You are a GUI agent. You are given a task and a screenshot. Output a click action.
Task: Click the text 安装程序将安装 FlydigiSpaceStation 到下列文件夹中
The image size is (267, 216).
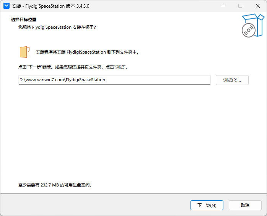pos(88,52)
